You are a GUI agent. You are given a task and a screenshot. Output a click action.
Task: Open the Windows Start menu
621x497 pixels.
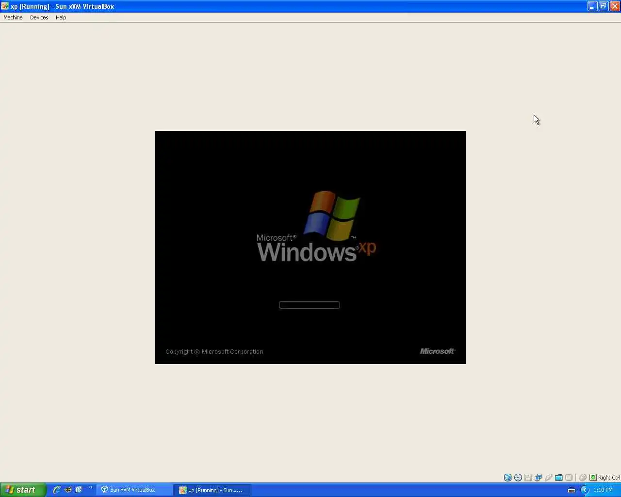(x=23, y=490)
